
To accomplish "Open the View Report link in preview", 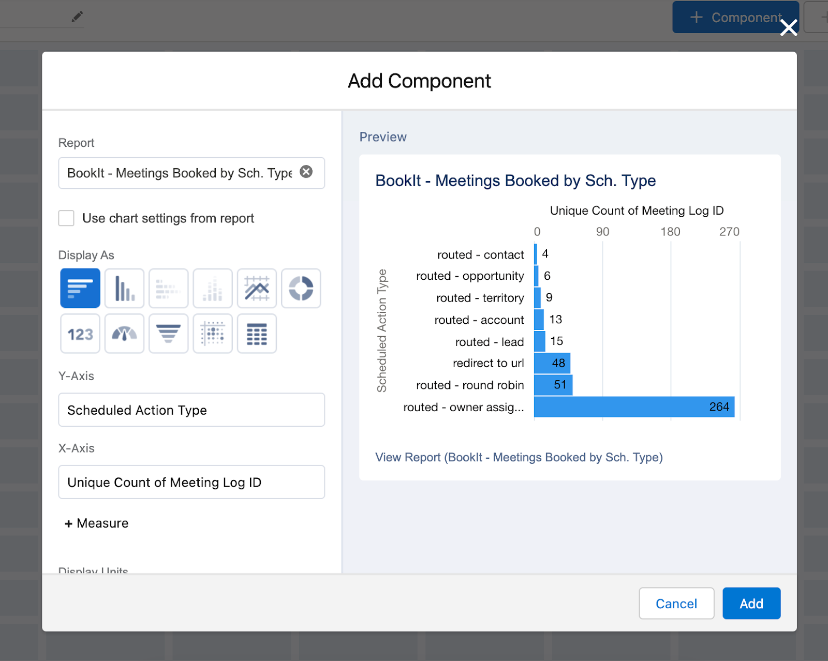I will [x=519, y=458].
